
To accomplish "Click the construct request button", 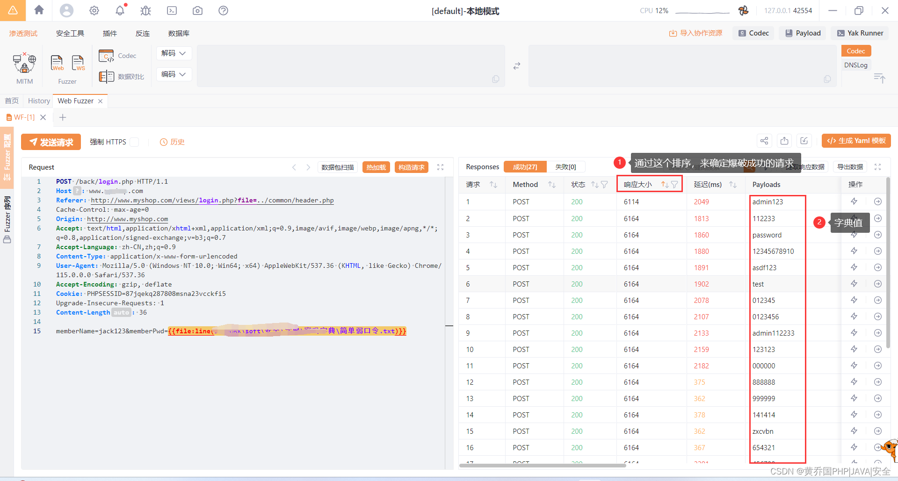I will tap(412, 167).
